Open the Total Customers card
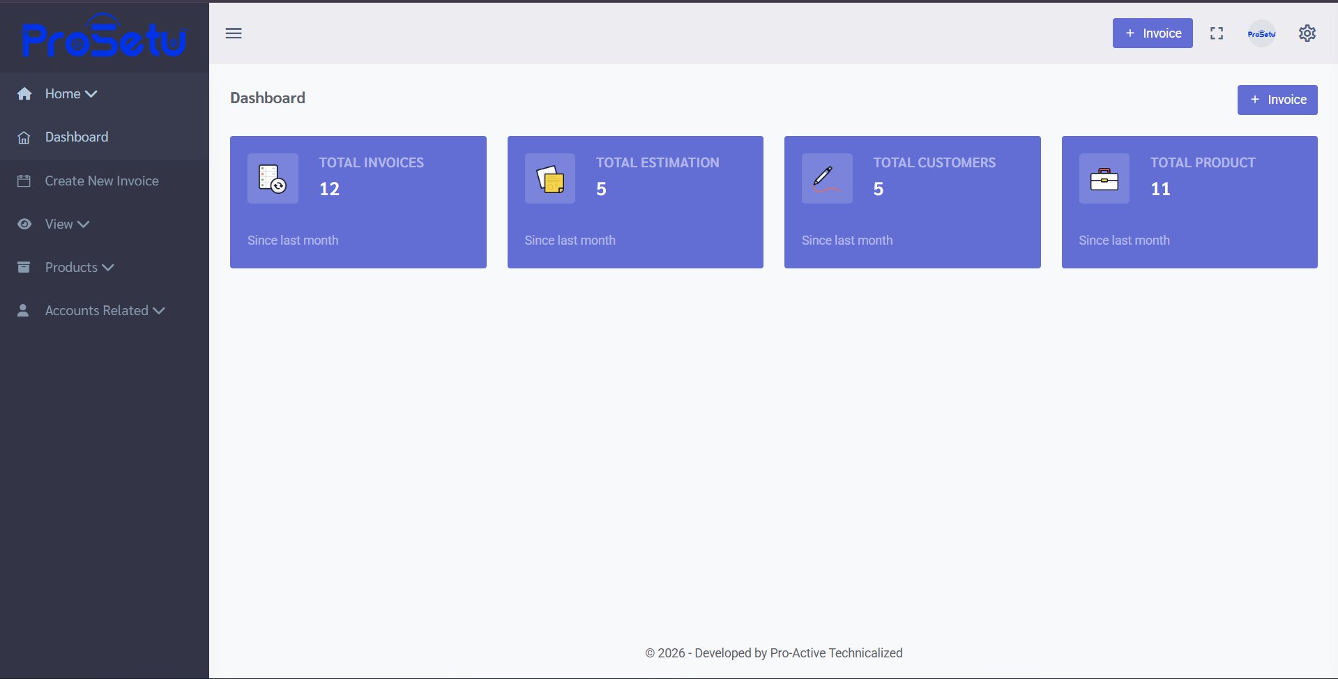 pos(913,202)
